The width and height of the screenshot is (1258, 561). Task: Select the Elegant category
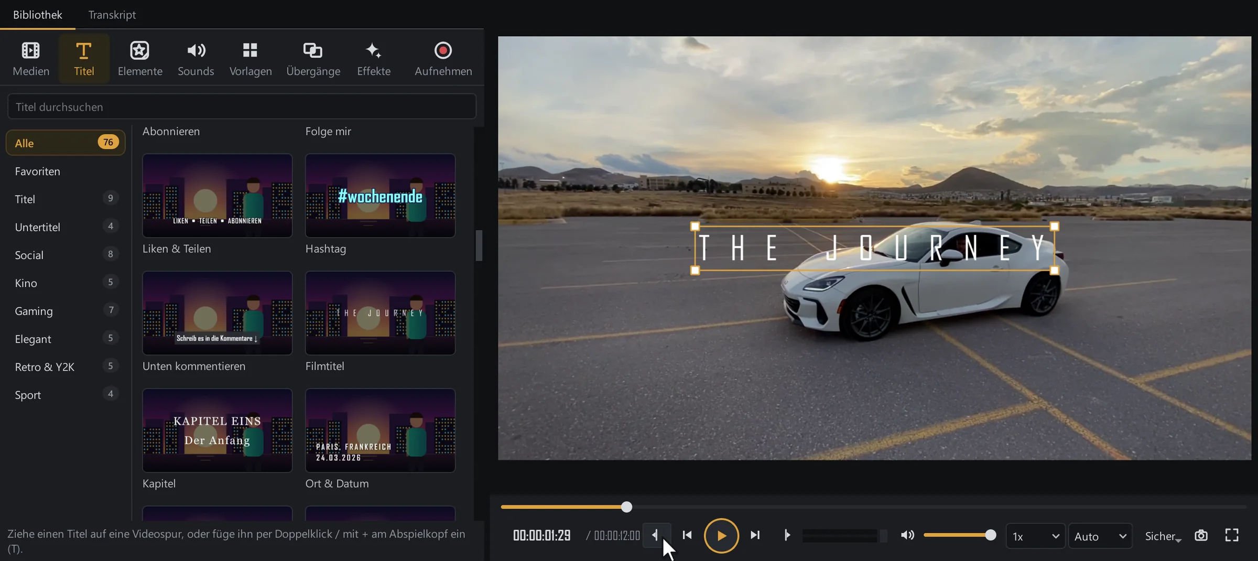(x=66, y=339)
